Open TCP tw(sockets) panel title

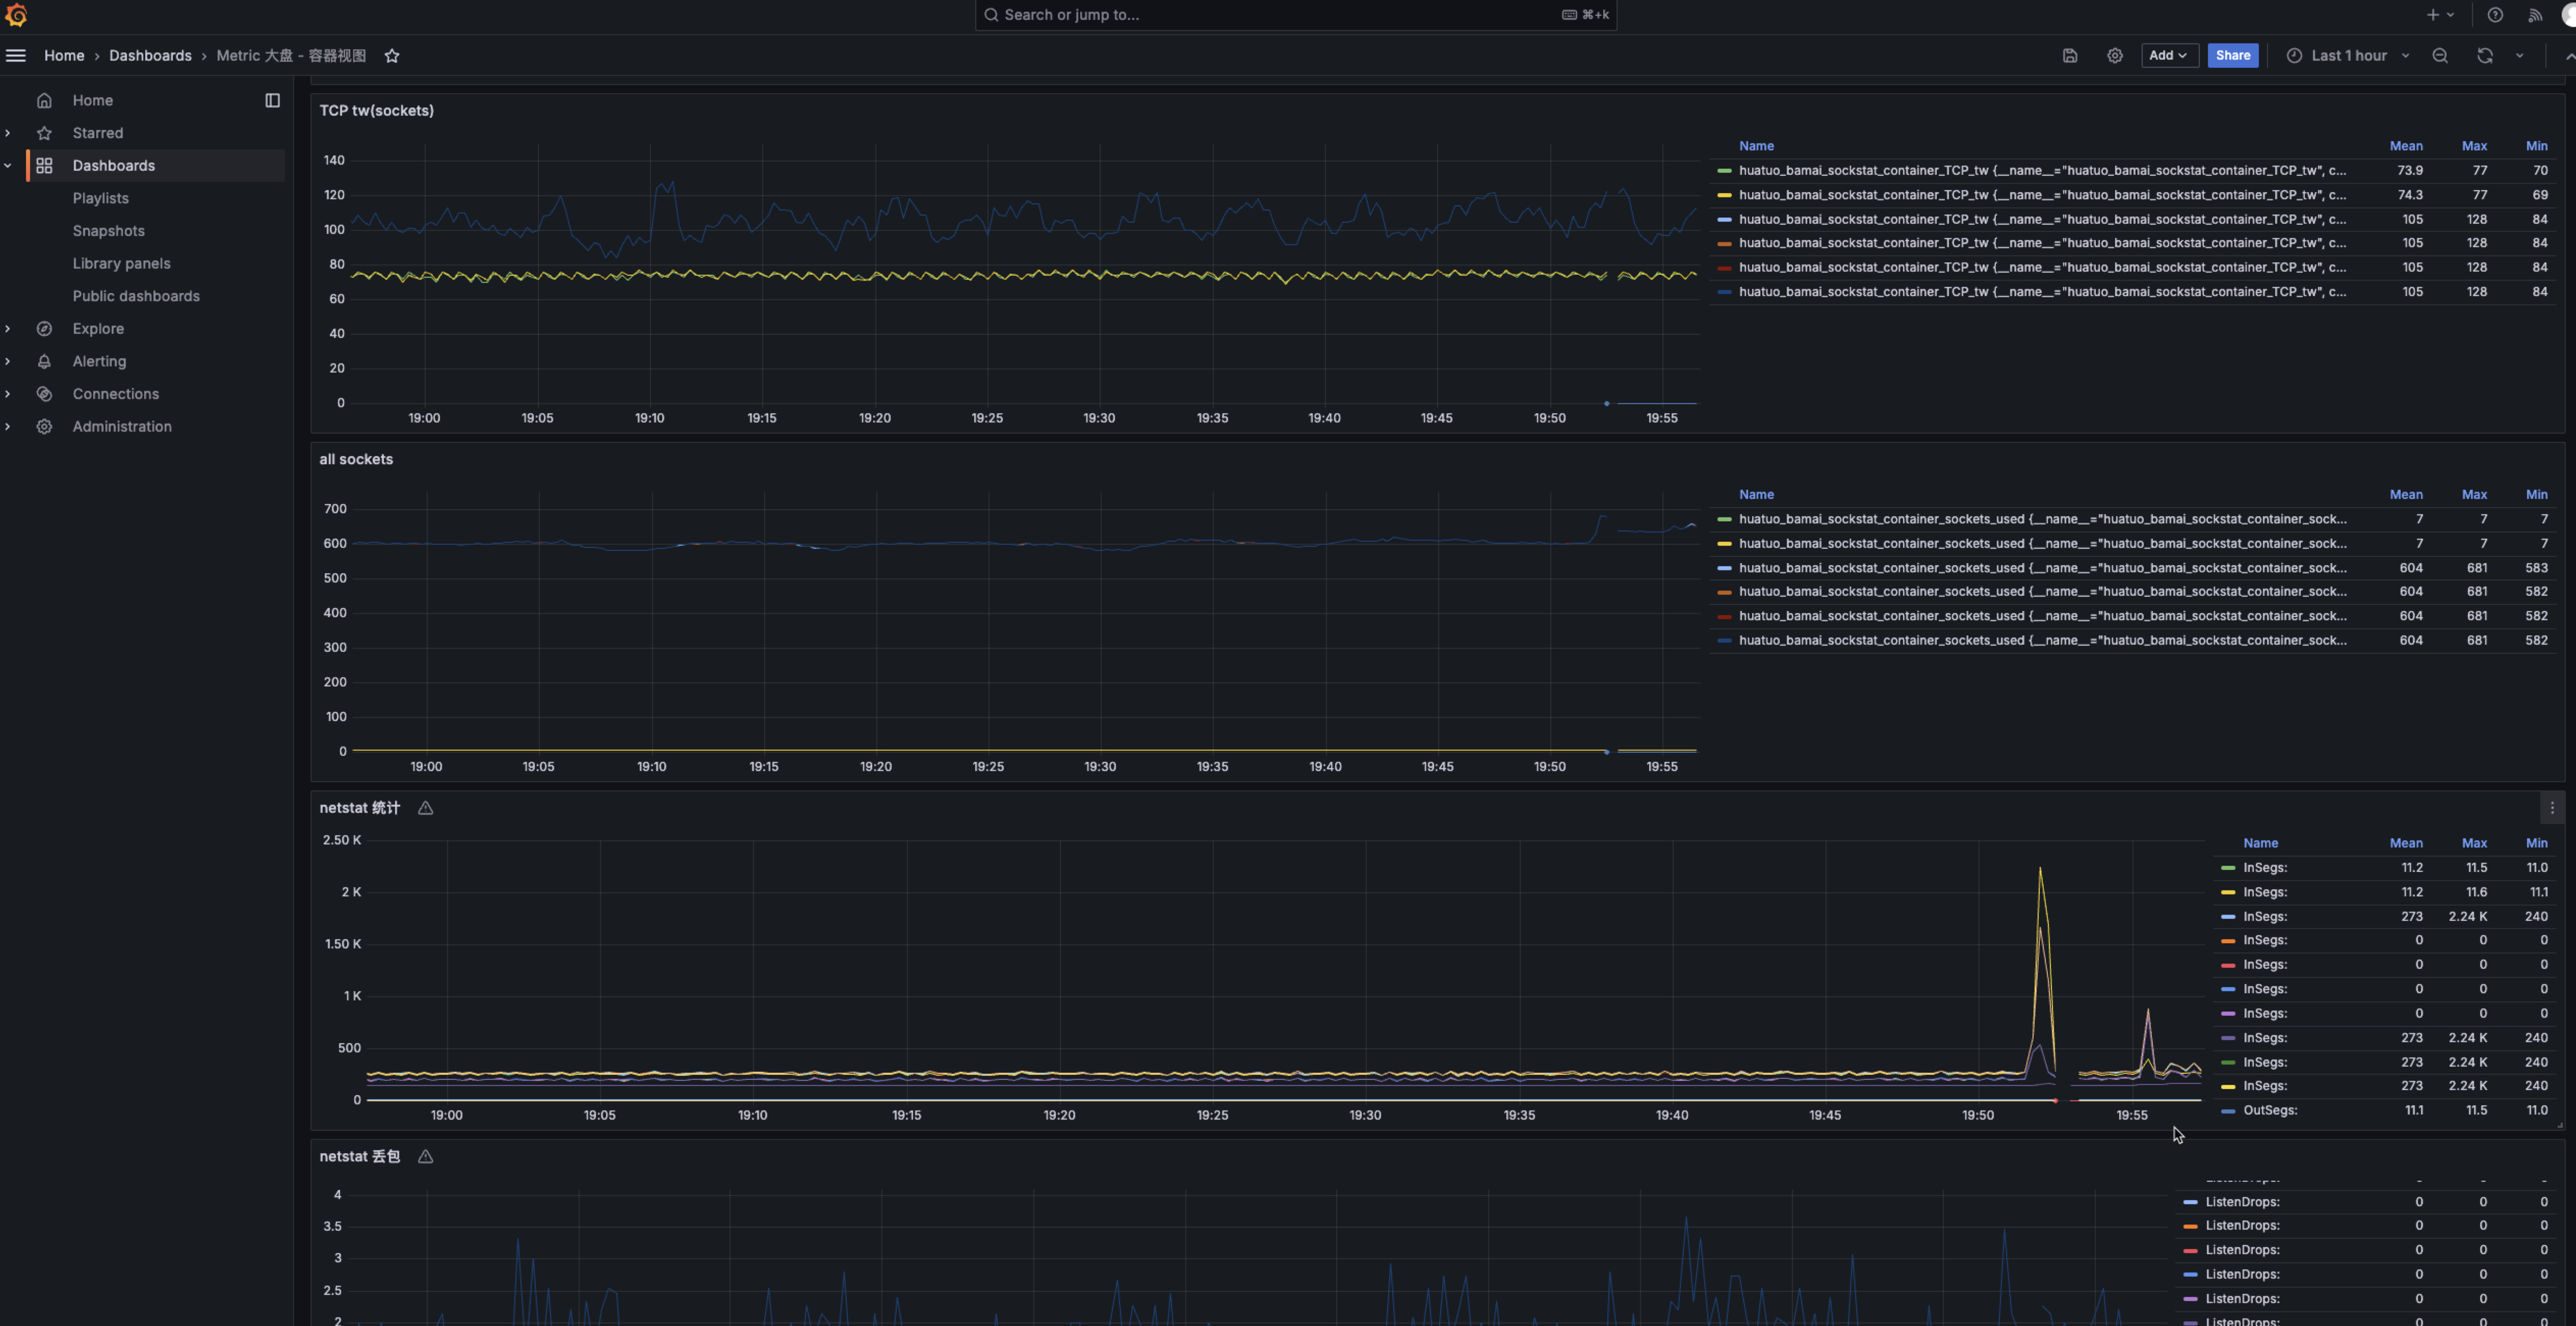point(376,111)
